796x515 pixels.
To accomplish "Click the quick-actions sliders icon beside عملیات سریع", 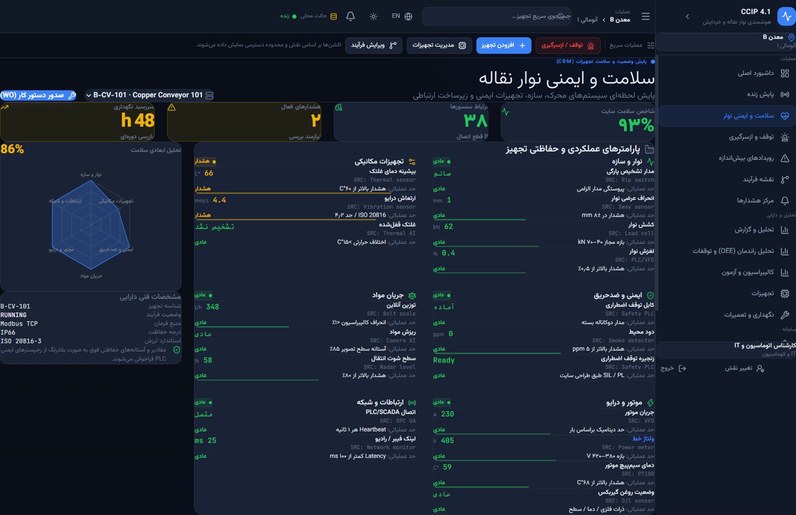I will 650,45.
